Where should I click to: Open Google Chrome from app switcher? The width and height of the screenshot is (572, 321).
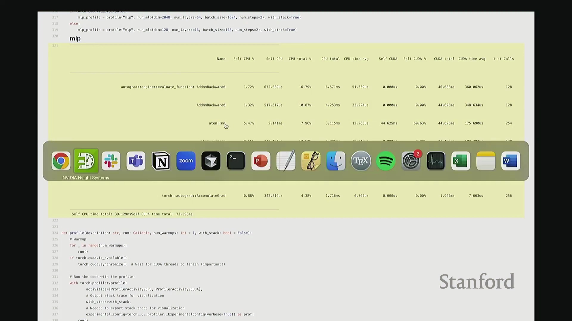coord(61,161)
